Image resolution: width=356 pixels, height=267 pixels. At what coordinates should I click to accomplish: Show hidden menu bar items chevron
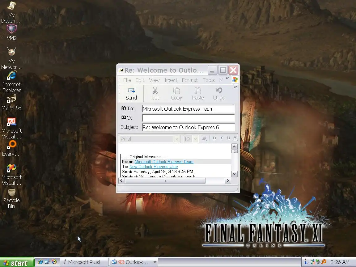227,78
